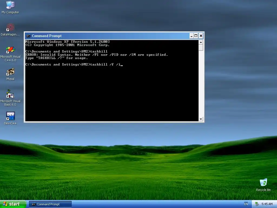Click the 'Microsoft Windows XP [Version 5.1.2600]' line
Viewport: 277px width, 208px height.
click(67, 42)
